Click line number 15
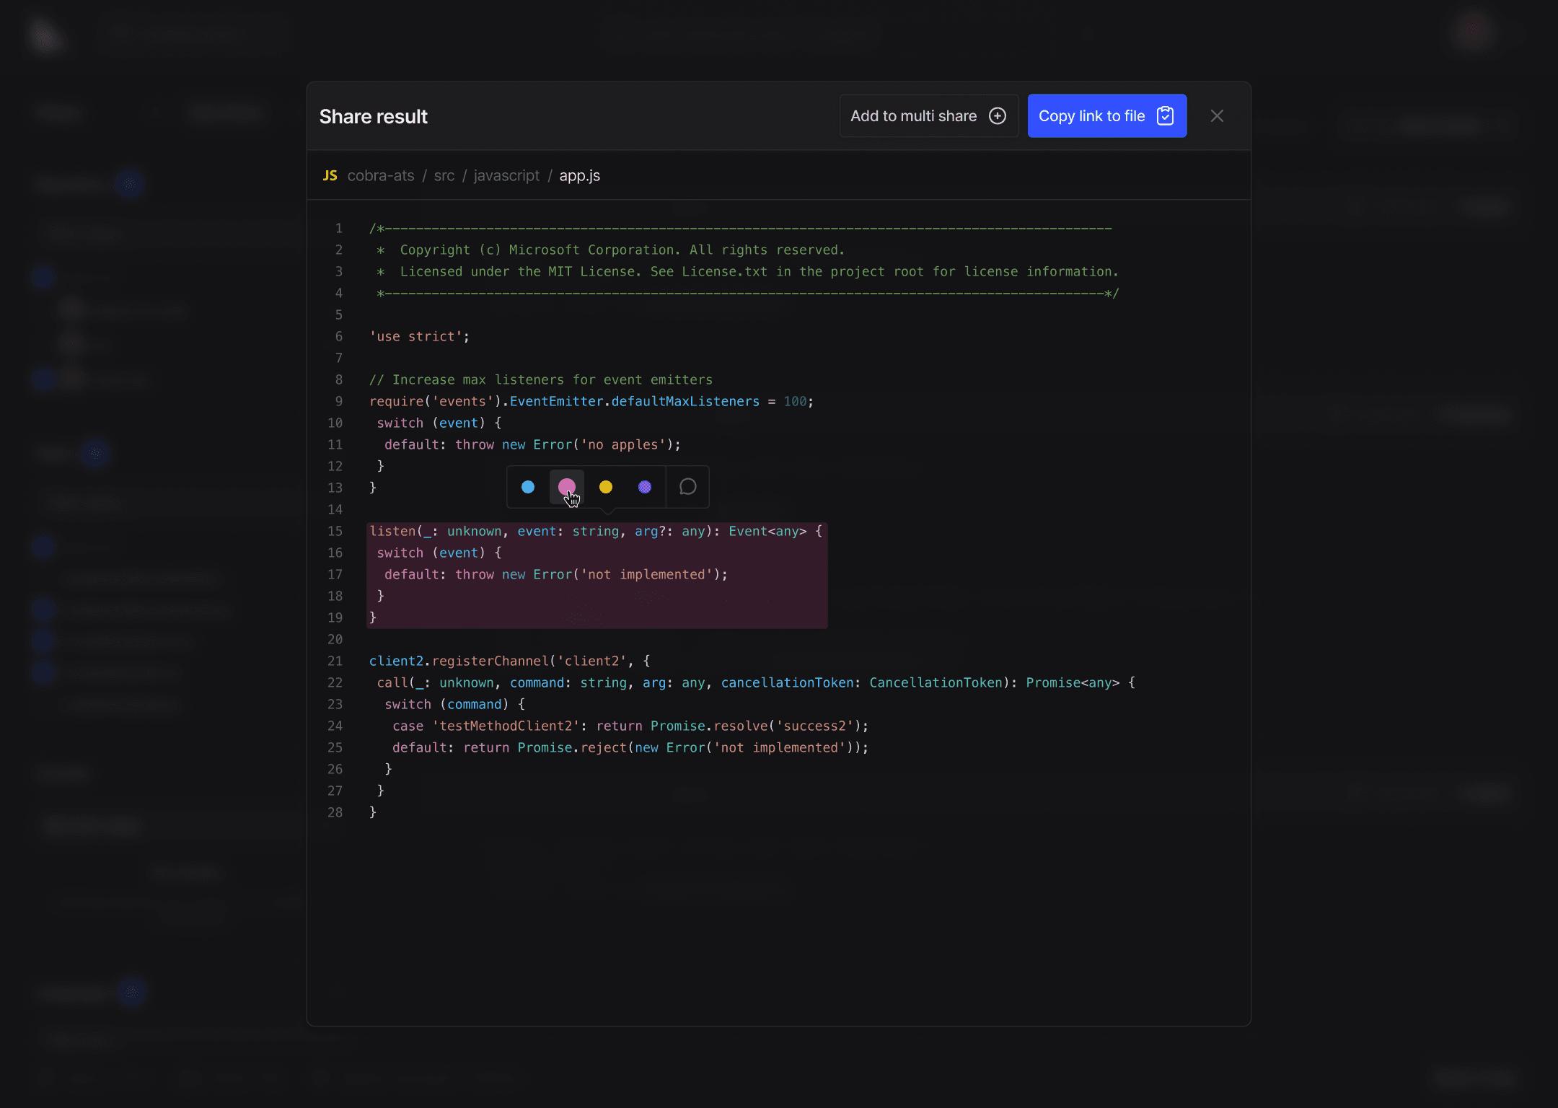Image resolution: width=1558 pixels, height=1108 pixels. point(335,531)
